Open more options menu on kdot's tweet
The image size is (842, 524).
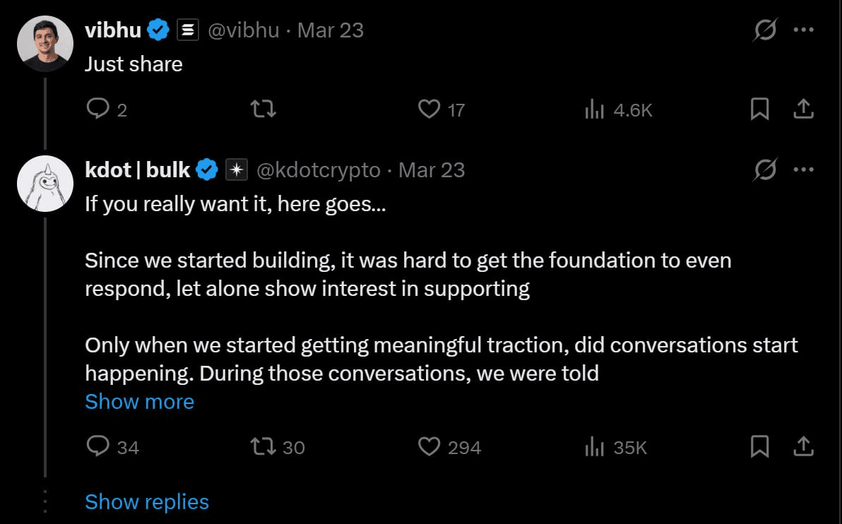coord(804,170)
